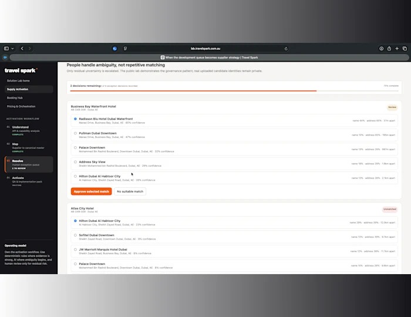Click the '75% complete' label
Image resolution: width=411 pixels, height=317 pixels.
coord(391,86)
